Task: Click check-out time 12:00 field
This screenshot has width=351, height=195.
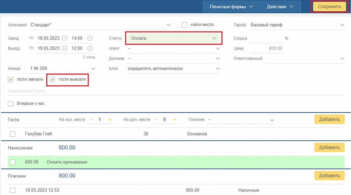Action: (77, 48)
